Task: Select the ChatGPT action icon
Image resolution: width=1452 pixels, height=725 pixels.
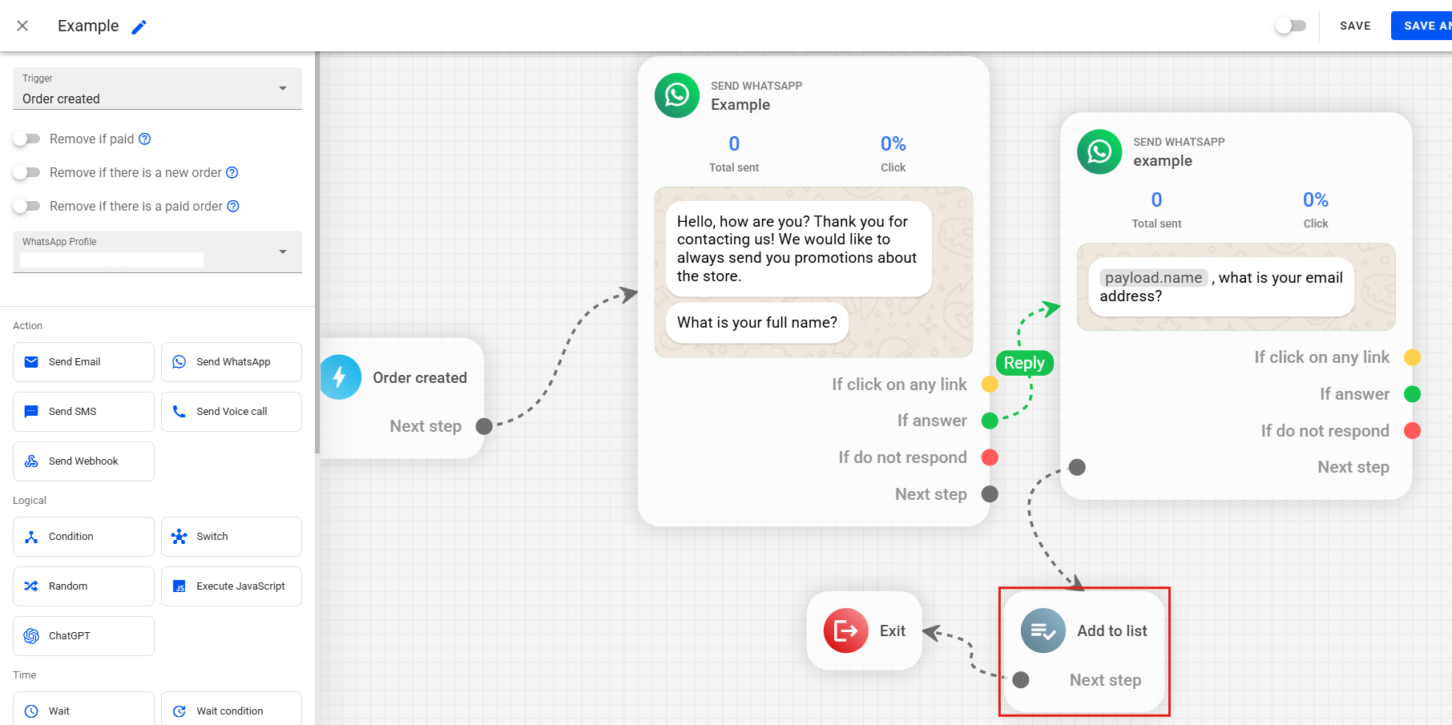Action: [x=31, y=636]
